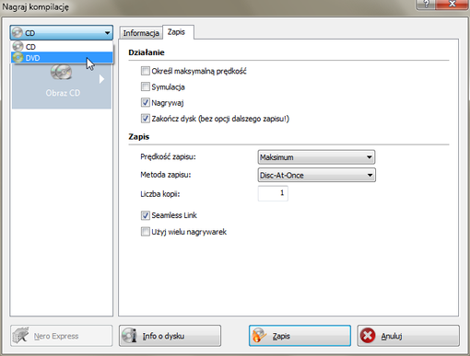Enable Użyj wielu nagrywarek checkbox
Image resolution: width=470 pixels, height=356 pixels.
(x=146, y=232)
